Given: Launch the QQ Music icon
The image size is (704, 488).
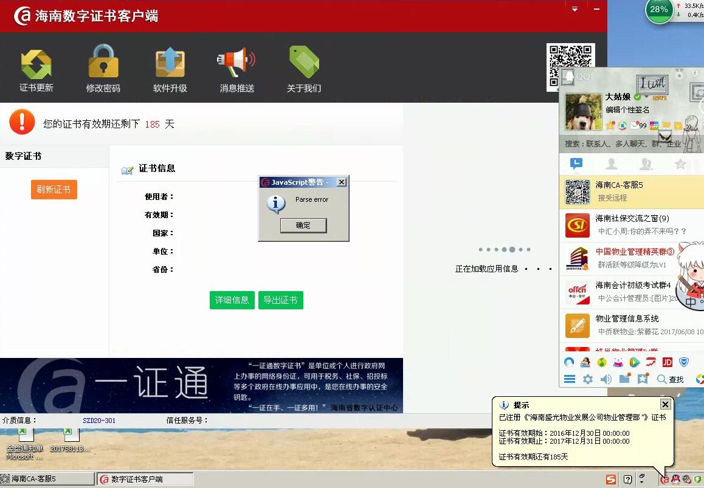Looking at the screenshot, I should click(x=602, y=362).
